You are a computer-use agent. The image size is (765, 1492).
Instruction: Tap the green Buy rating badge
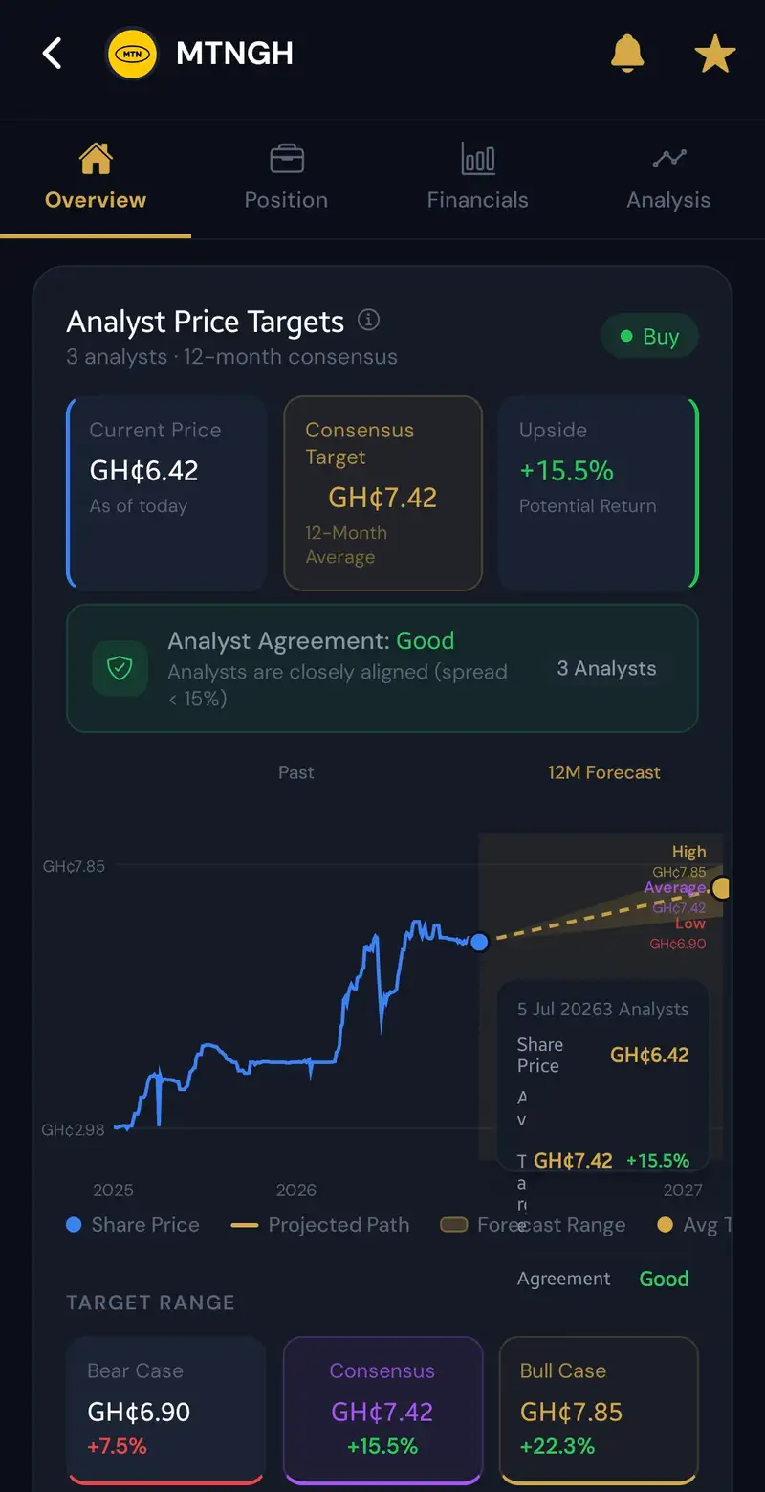click(650, 337)
